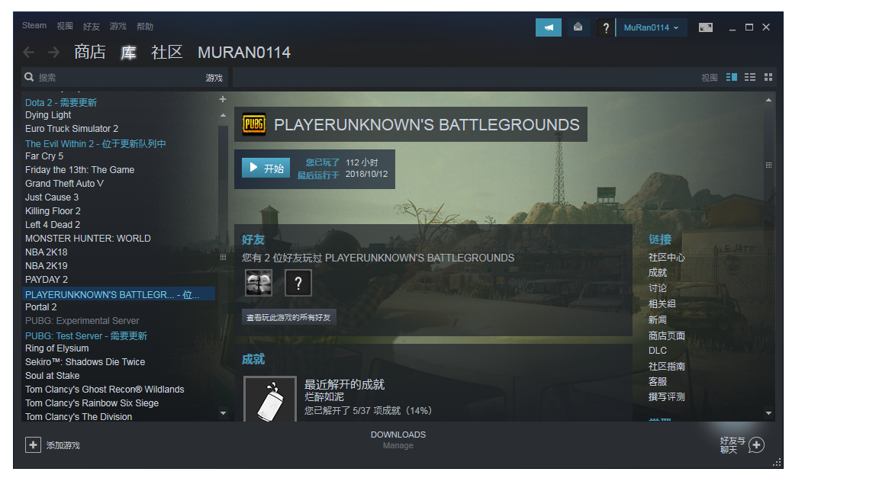Select Grand Theft Auto V

point(64,183)
